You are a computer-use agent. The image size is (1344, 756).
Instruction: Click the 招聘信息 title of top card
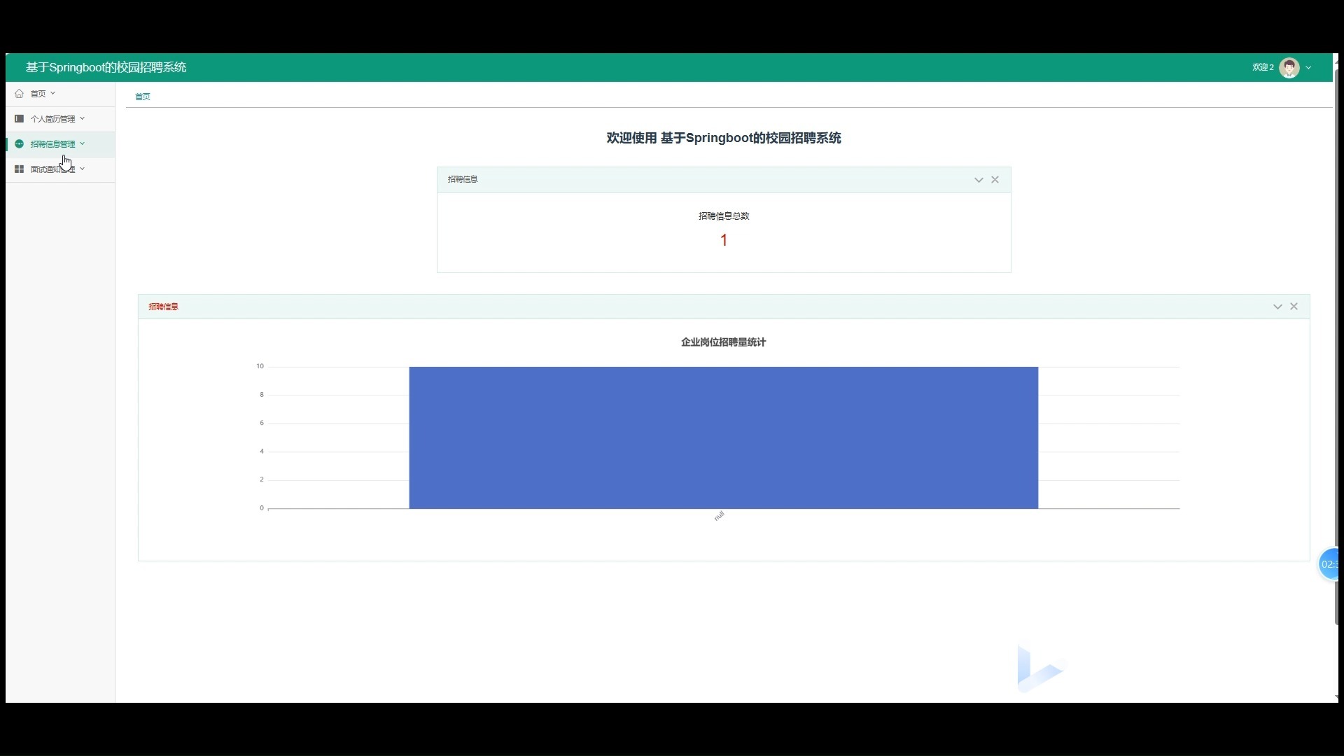463,179
